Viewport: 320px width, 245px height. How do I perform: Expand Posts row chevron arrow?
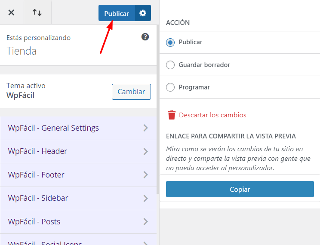tap(145, 221)
